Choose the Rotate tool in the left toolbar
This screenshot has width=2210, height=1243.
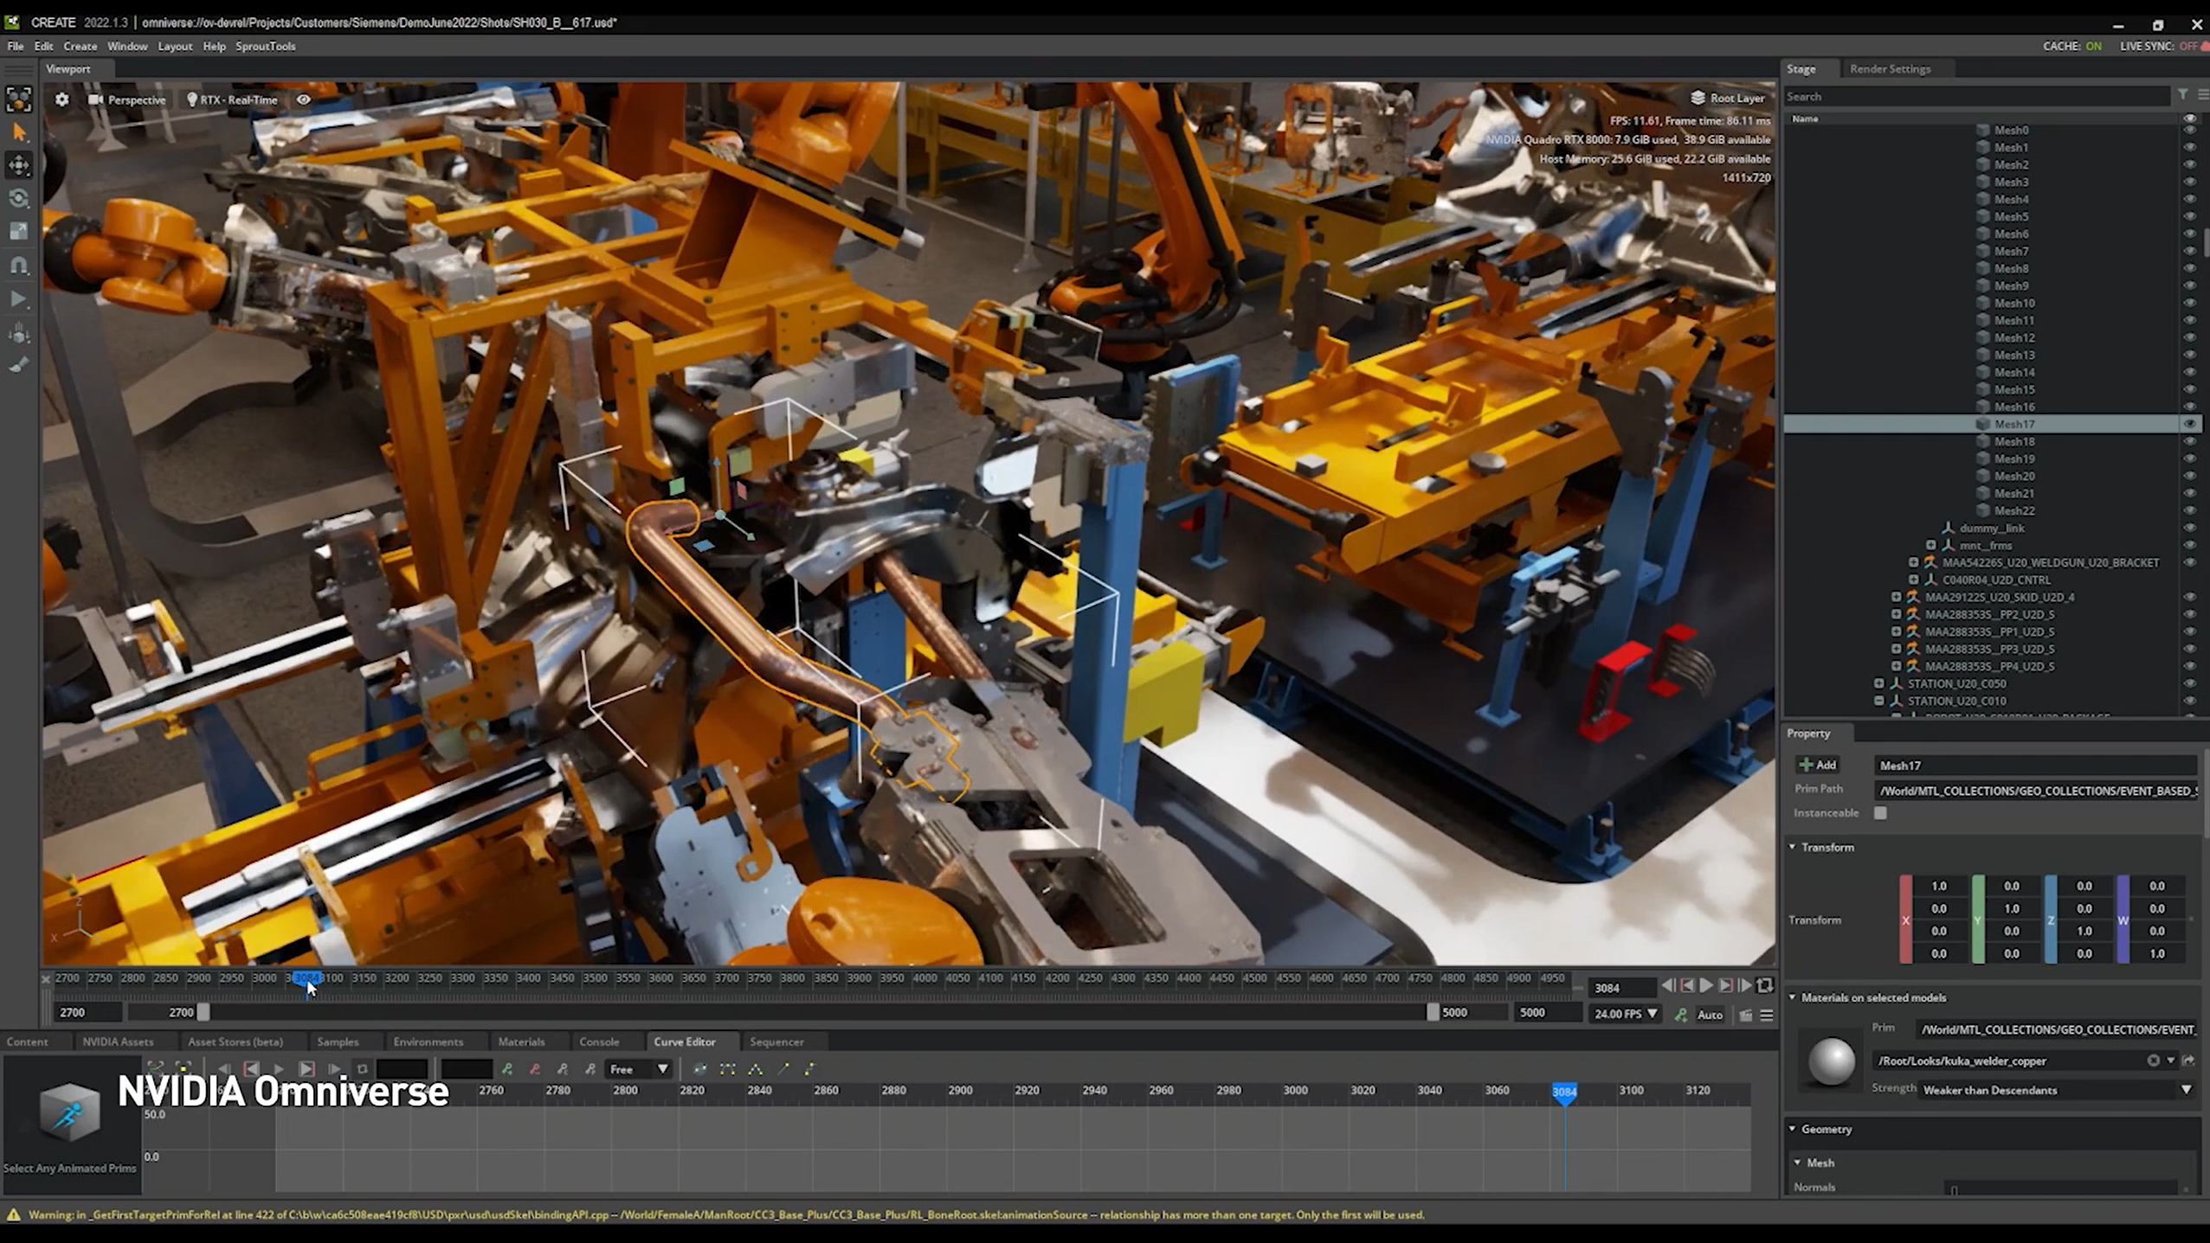click(x=19, y=198)
